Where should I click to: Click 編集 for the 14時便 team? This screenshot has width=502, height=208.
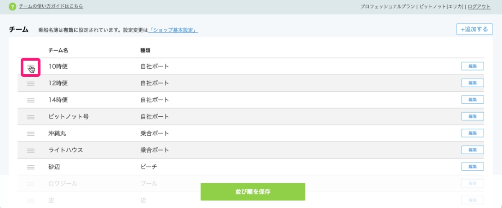click(472, 99)
